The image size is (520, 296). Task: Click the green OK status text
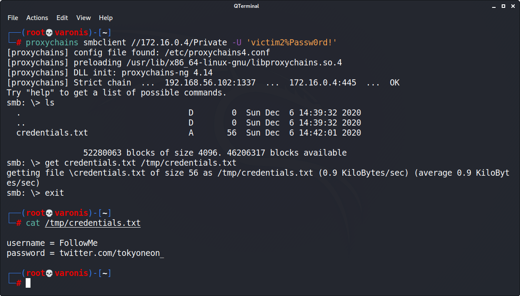[395, 83]
